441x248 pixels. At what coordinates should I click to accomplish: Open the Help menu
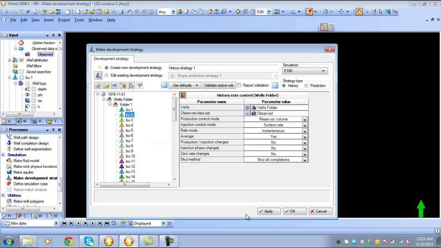[111, 20]
